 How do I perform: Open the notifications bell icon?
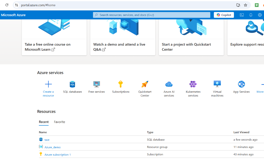tap(251, 15)
